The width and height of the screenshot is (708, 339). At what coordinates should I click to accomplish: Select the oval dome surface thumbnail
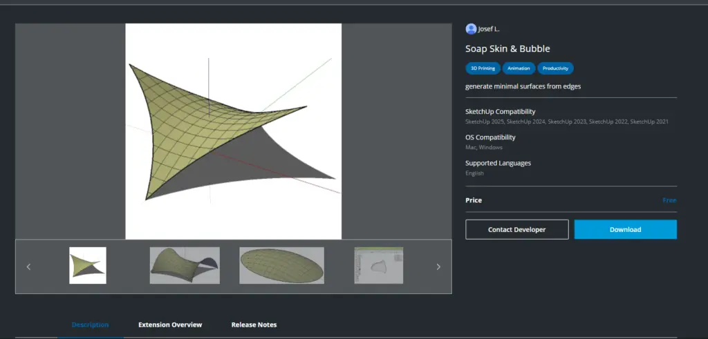(282, 266)
